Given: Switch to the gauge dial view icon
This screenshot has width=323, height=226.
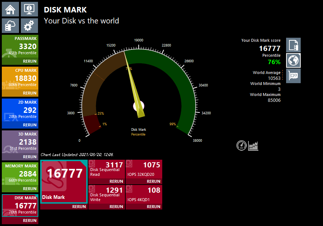Looking at the screenshot, I should coord(242,145).
